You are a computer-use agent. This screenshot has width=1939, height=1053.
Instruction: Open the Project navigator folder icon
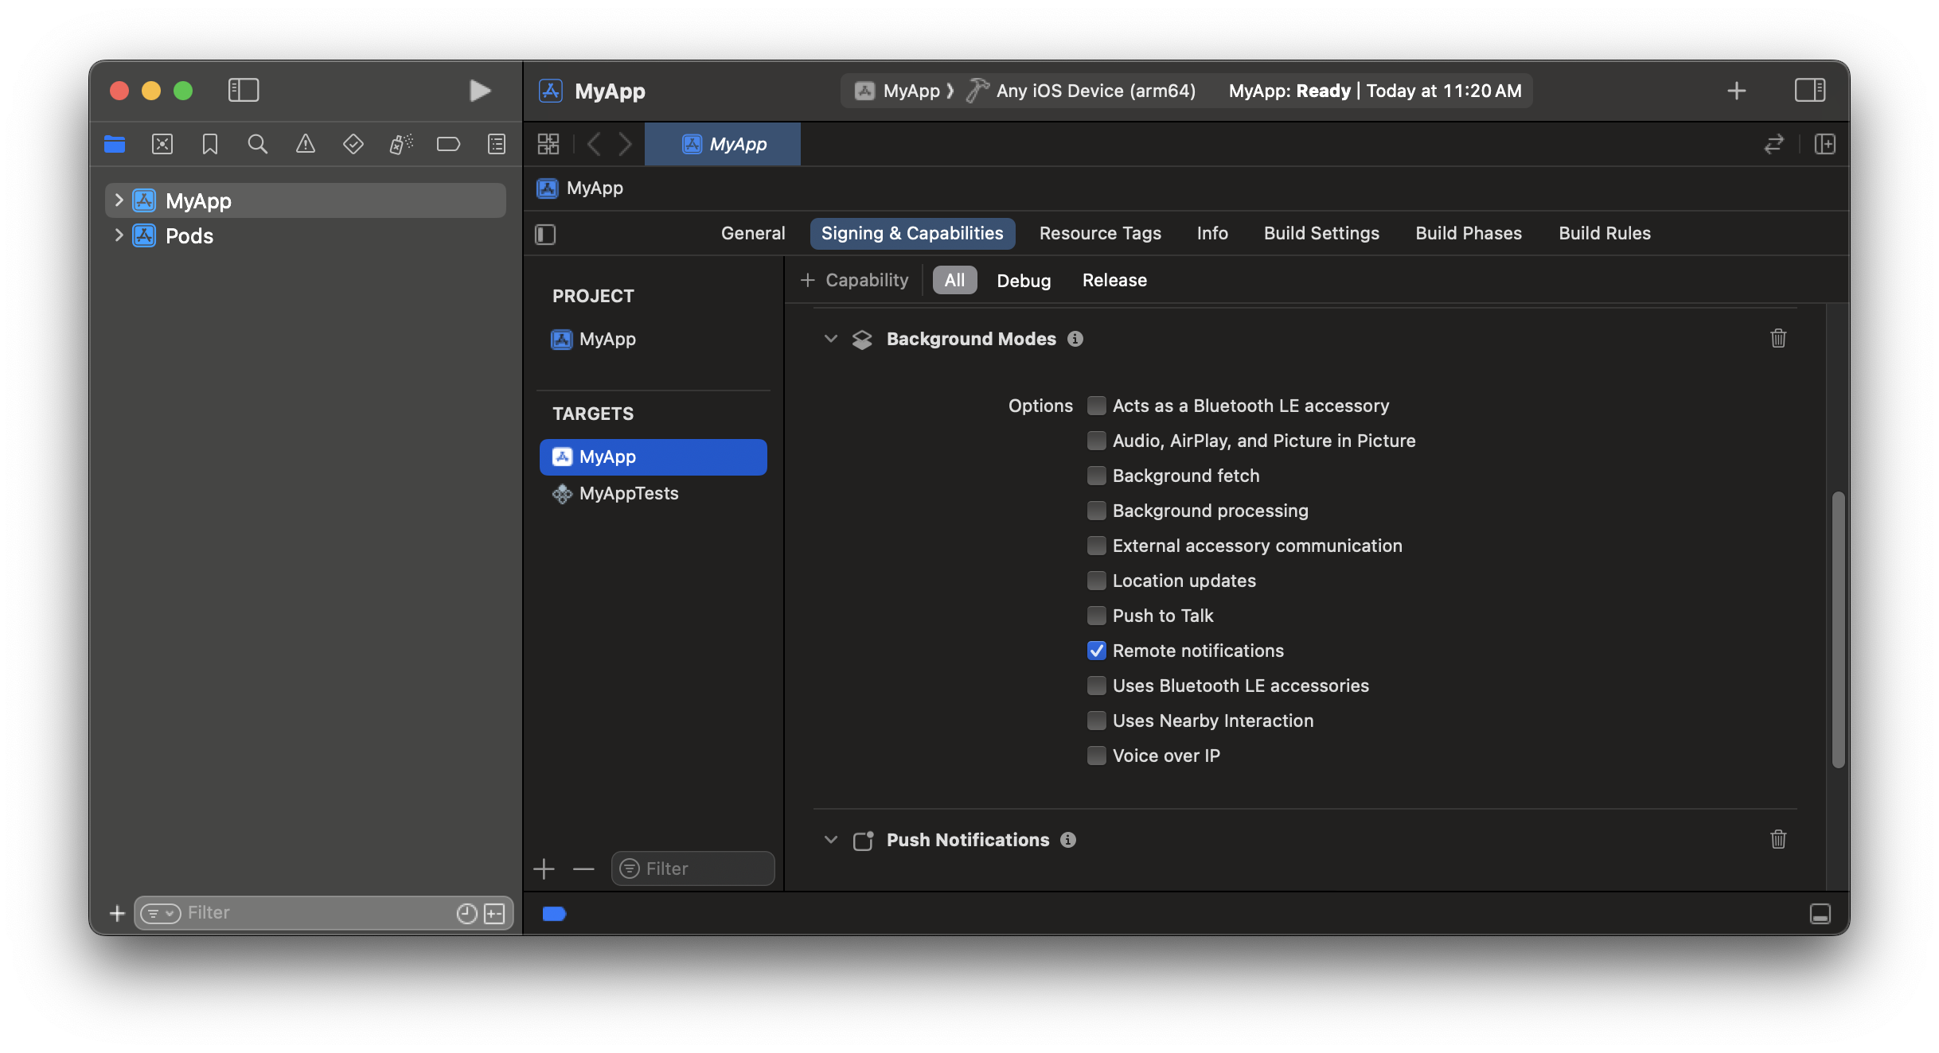click(x=115, y=144)
